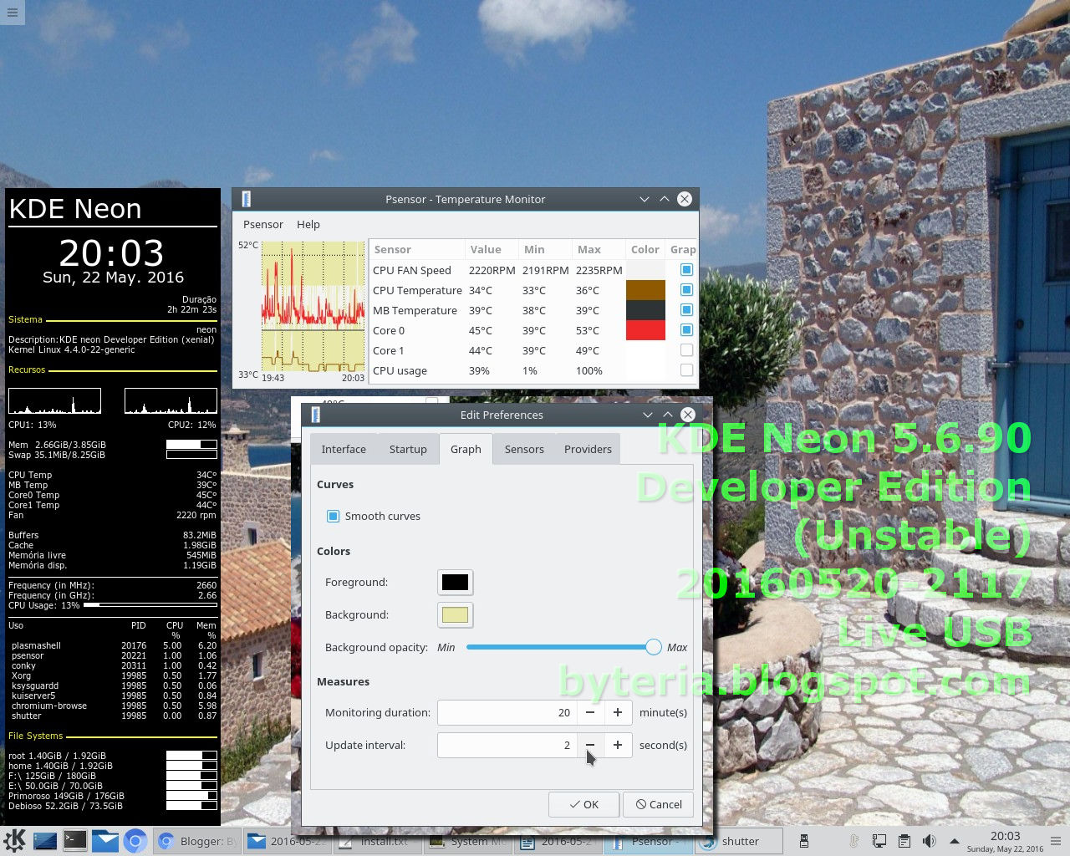Click OK to save preferences
1070x856 pixels.
pyautogui.click(x=583, y=804)
